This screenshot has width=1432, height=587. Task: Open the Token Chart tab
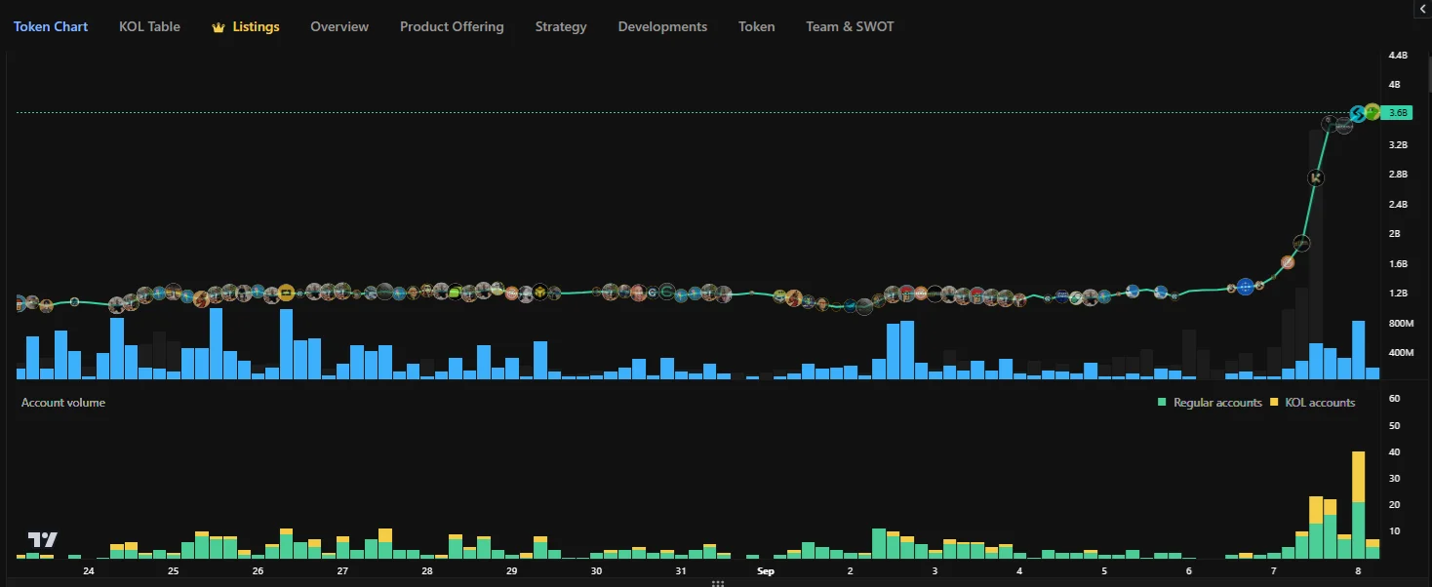51,26
